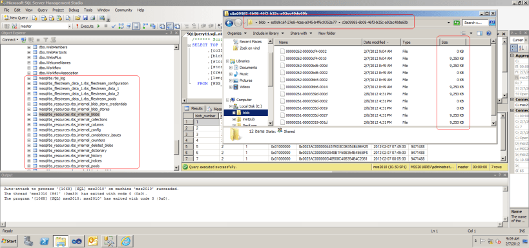529x248 pixels.
Task: Click the blob segment in address breadcrumb
Action: (x=262, y=23)
